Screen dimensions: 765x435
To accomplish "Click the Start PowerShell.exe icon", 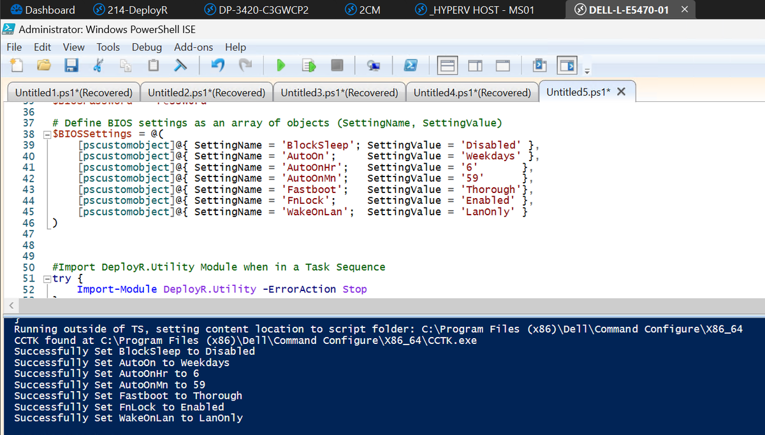I will click(411, 65).
